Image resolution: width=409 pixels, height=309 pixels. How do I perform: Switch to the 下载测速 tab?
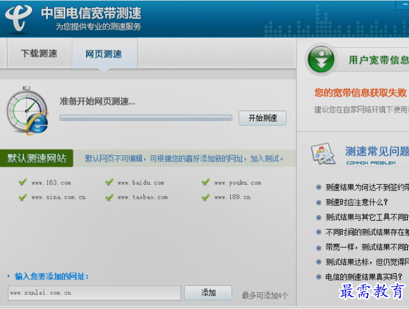point(39,53)
